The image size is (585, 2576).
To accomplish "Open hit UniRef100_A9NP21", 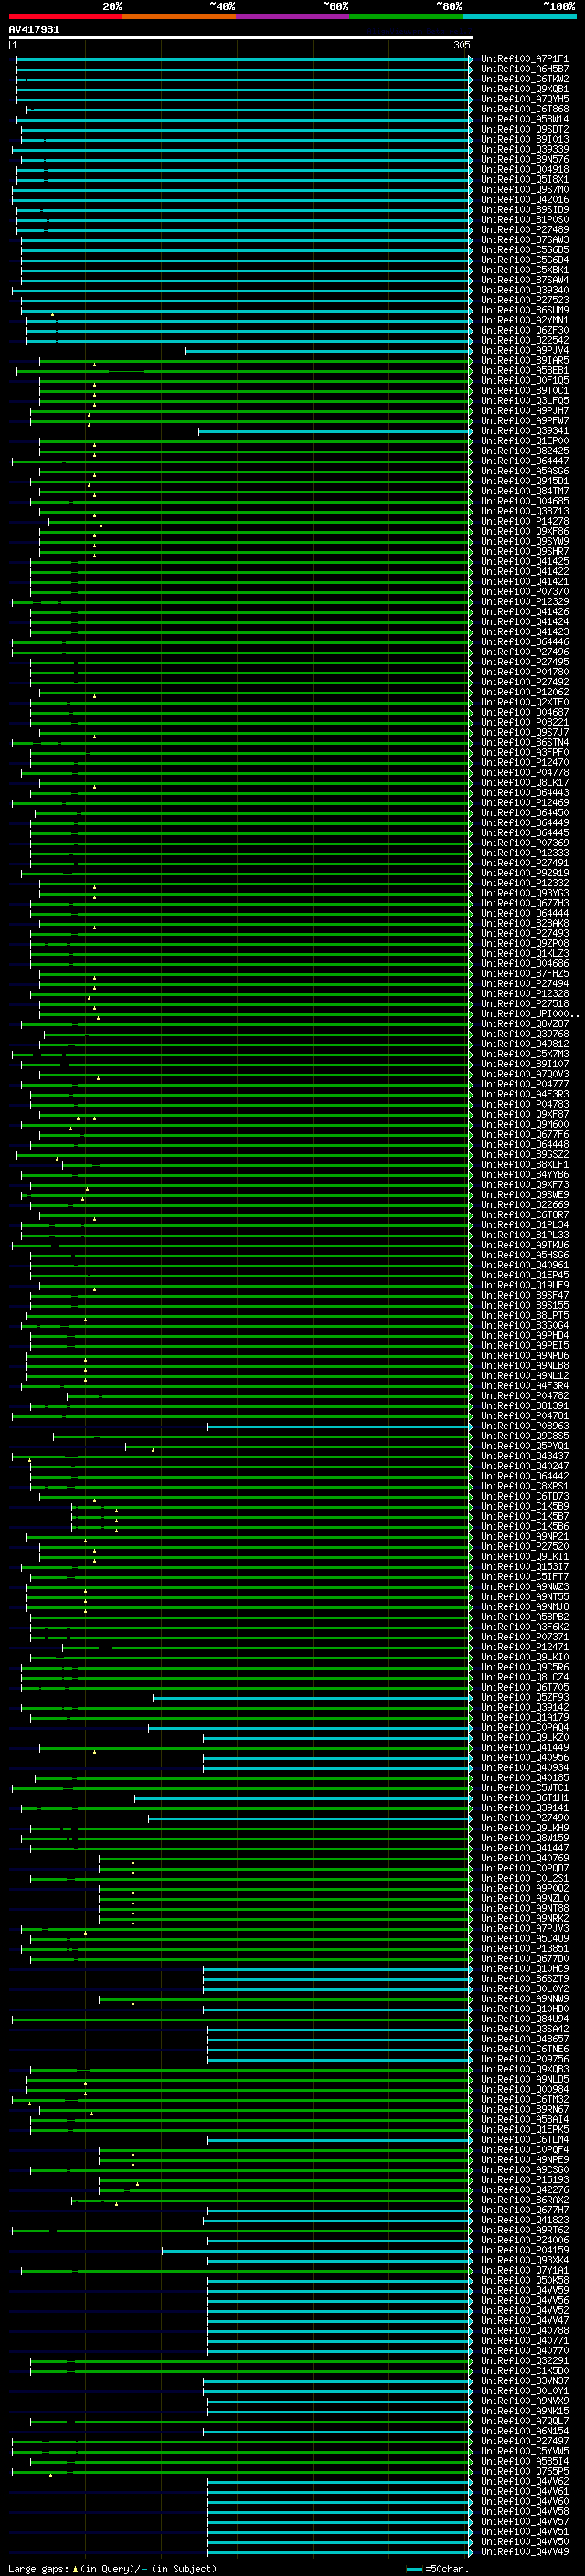I will 525,1537.
